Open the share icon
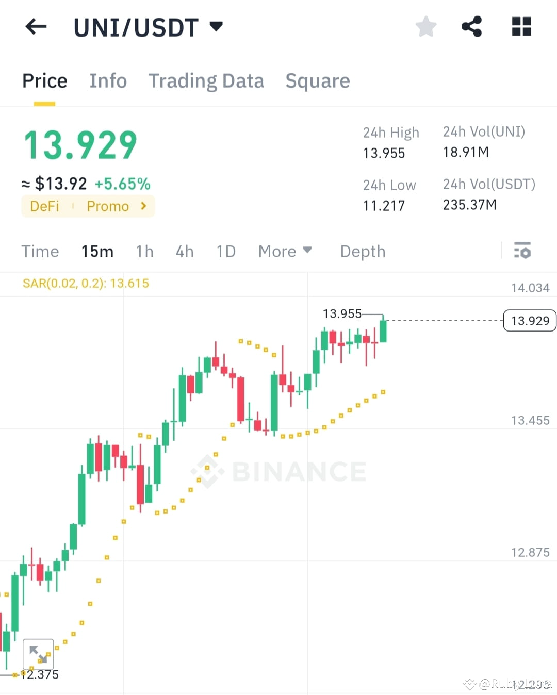Screen dimensions: 557x695 pyautogui.click(x=472, y=27)
